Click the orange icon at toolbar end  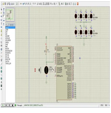(x=78, y=4)
